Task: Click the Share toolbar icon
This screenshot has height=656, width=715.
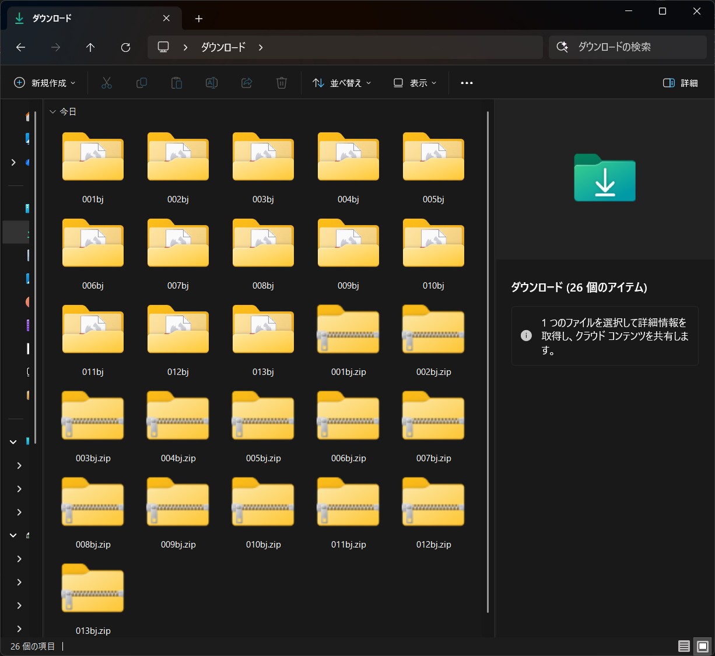Action: (247, 83)
